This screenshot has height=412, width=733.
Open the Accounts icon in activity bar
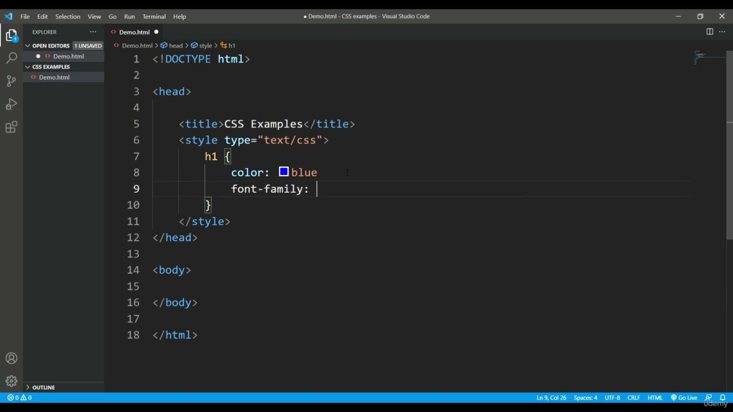click(11, 359)
